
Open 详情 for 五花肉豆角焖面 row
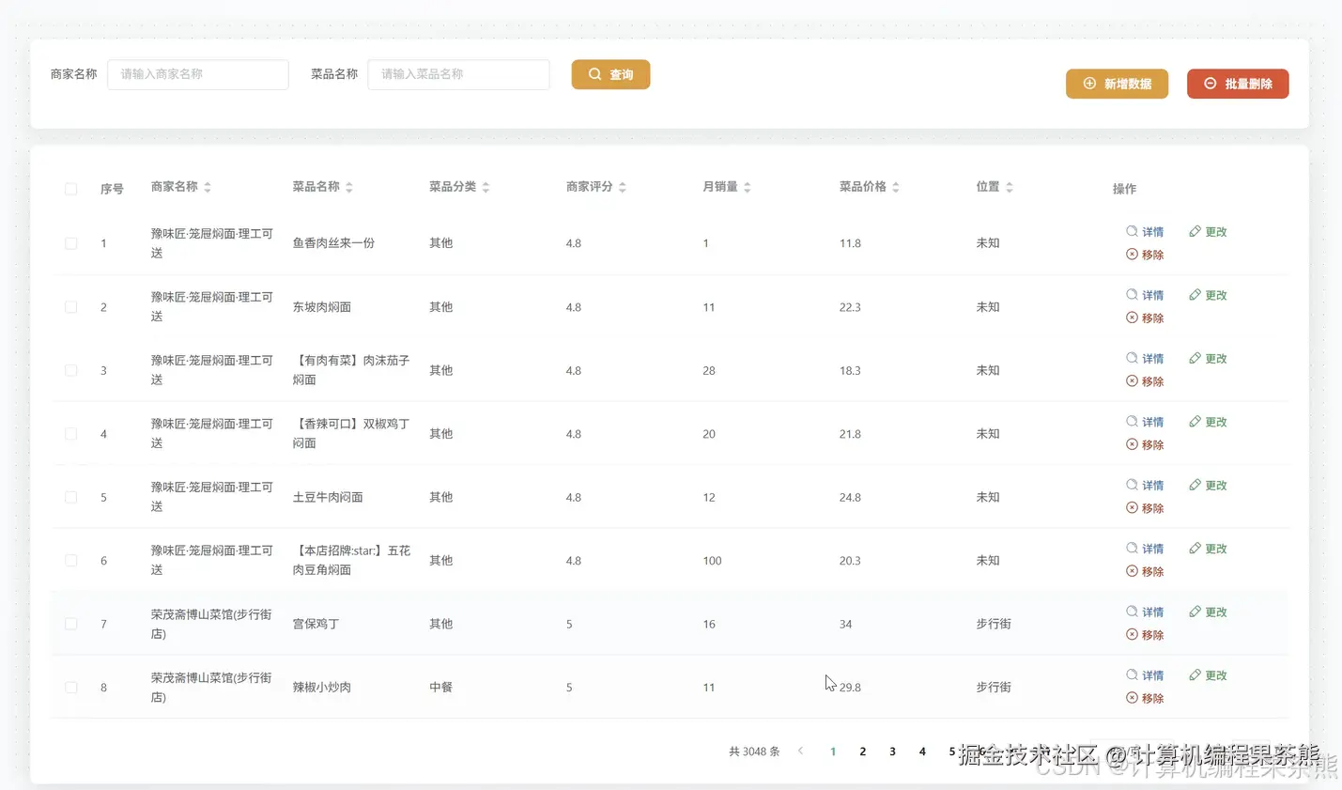pos(1145,549)
